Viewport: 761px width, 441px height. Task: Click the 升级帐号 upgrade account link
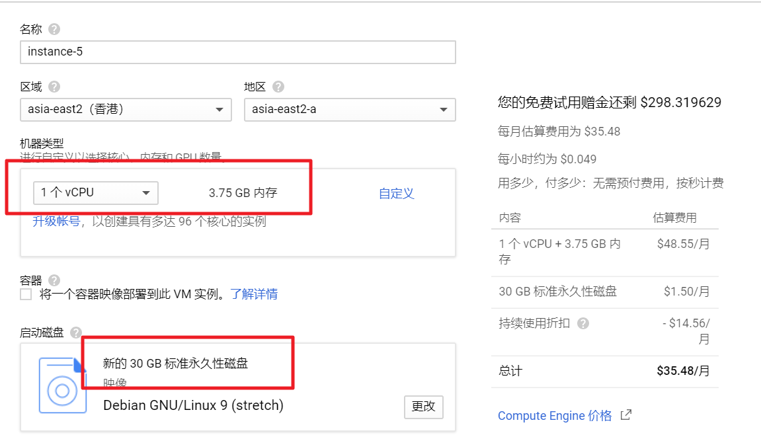point(56,221)
